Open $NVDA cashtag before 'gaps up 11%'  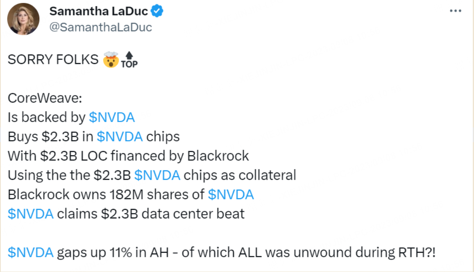[x=31, y=252]
